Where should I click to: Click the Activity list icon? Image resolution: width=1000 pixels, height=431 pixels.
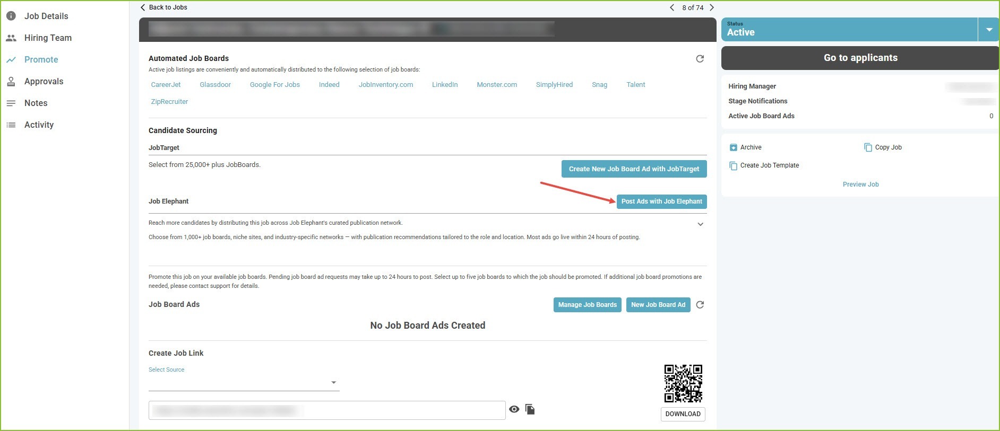[11, 125]
